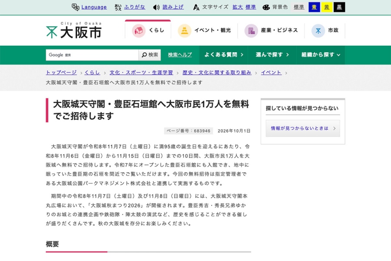
Task: Click the 2026年10月1日 date text
Action: click(234, 131)
